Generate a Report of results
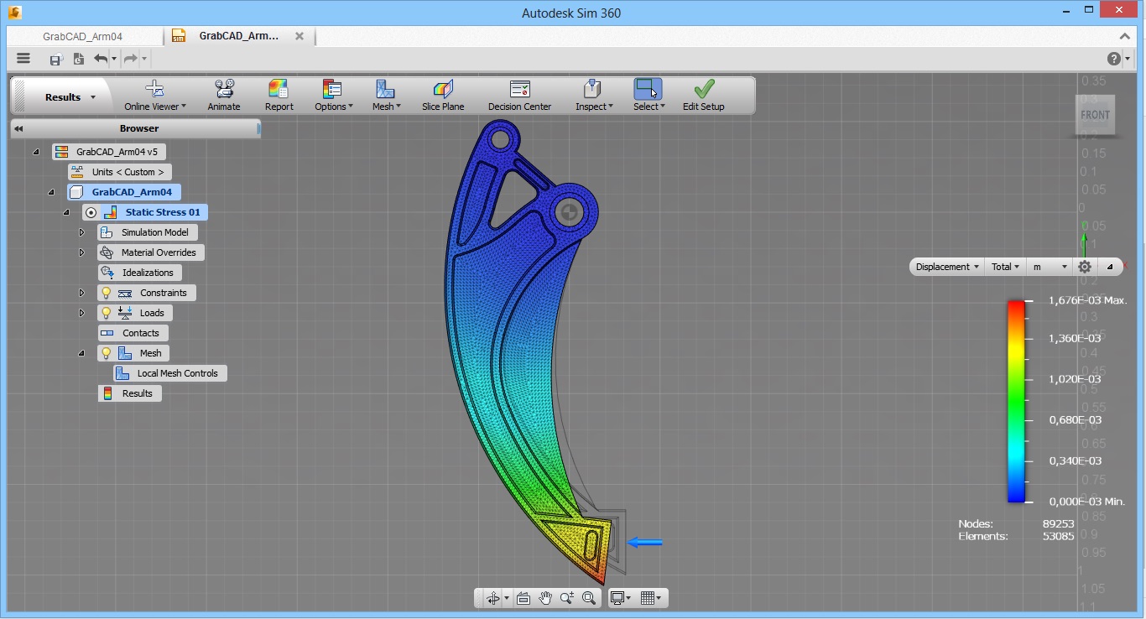This screenshot has width=1146, height=619. pos(279,96)
